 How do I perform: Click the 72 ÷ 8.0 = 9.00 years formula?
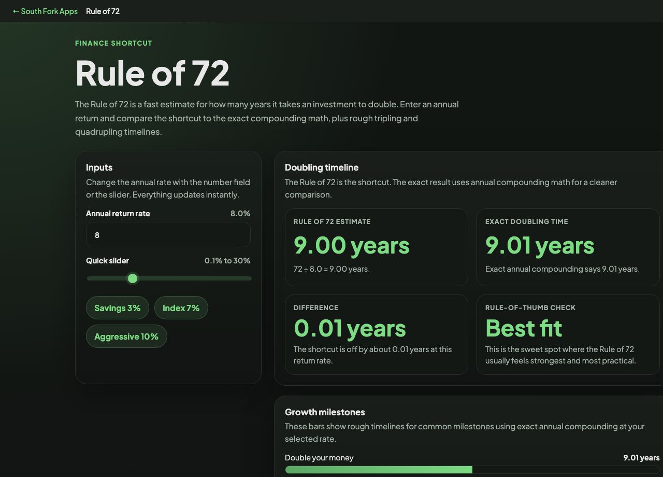click(x=331, y=269)
